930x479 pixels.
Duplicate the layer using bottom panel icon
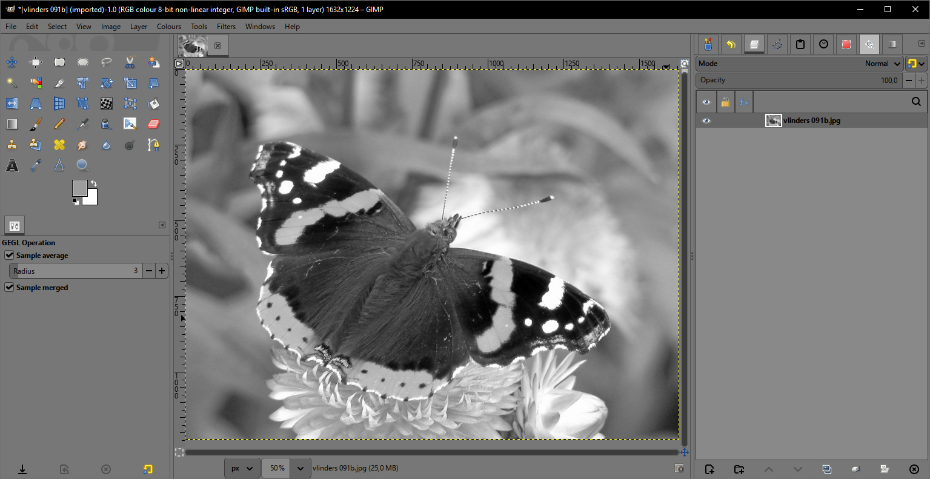tap(826, 469)
